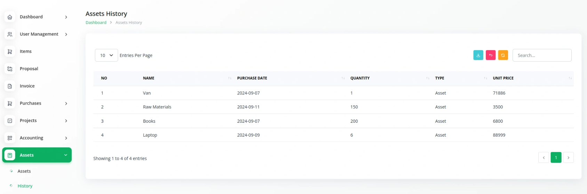Viewport: 587px width, 194px height.
Task: Open the entries per page dropdown
Action: tap(106, 55)
